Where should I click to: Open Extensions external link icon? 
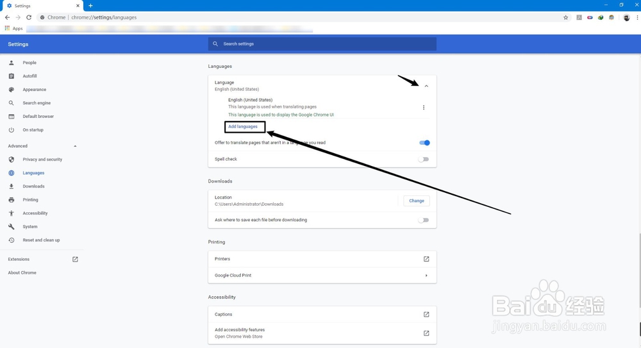[x=75, y=260]
